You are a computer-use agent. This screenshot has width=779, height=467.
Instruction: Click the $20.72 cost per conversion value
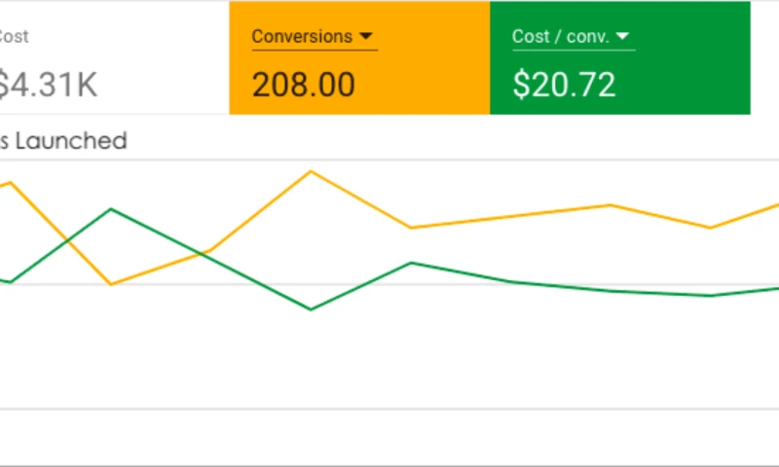564,85
